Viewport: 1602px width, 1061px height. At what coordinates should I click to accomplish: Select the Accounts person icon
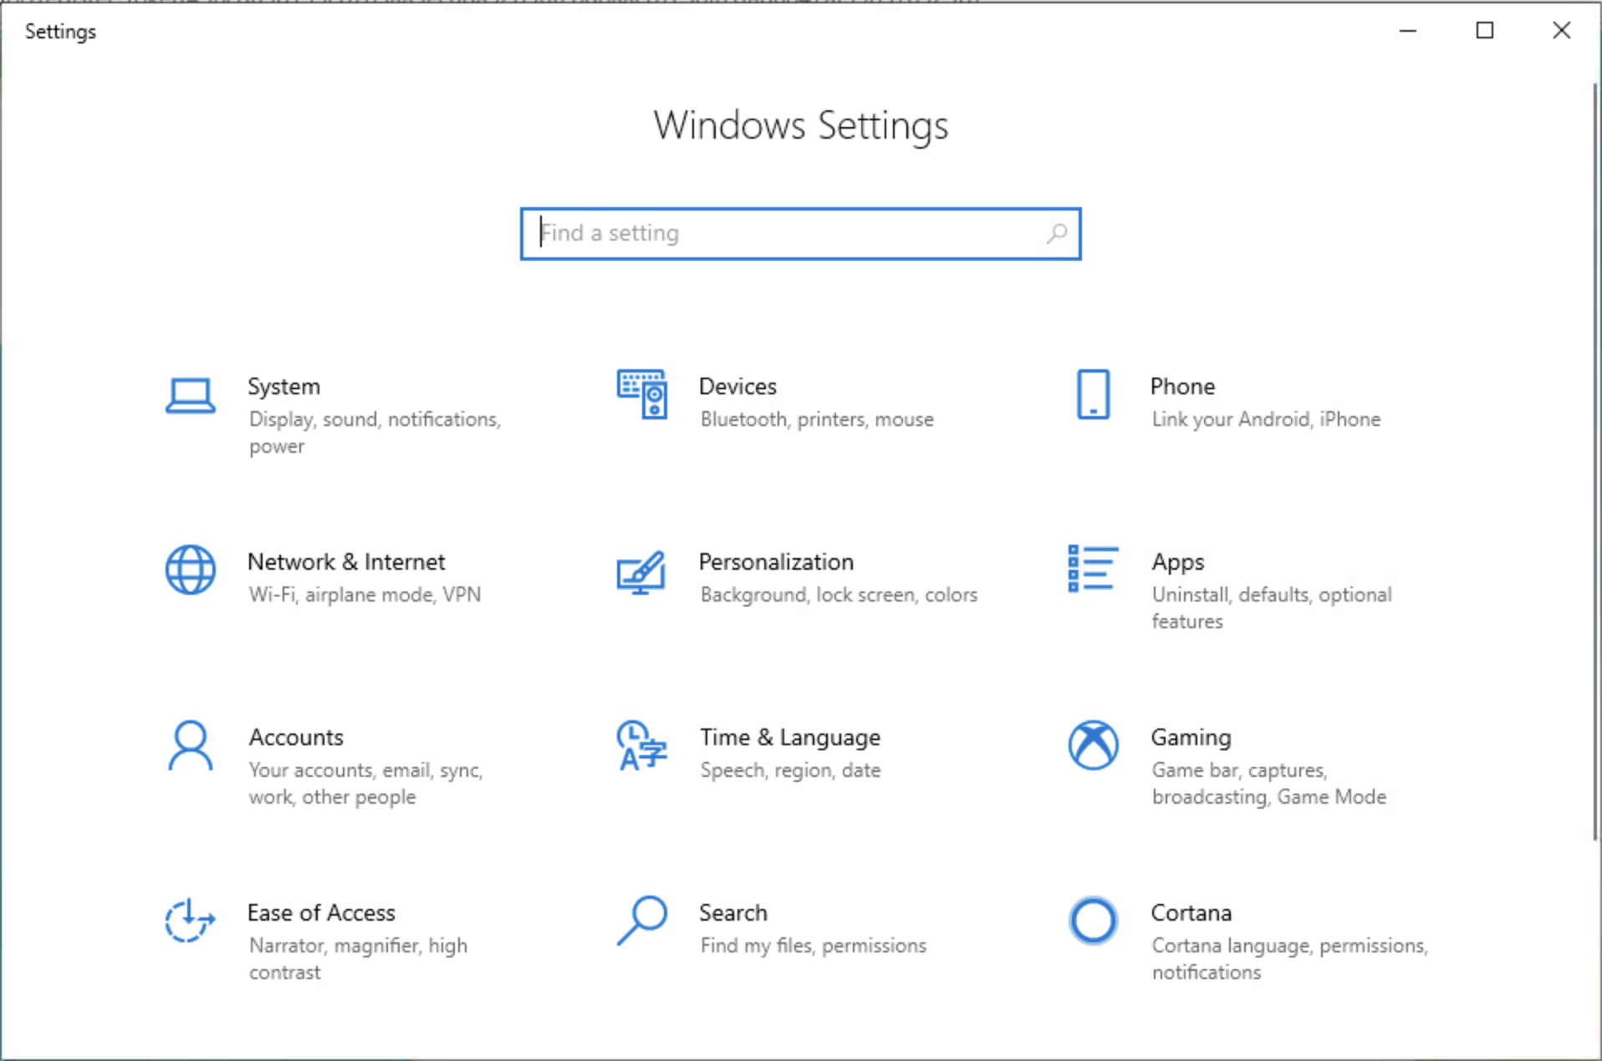pos(190,745)
